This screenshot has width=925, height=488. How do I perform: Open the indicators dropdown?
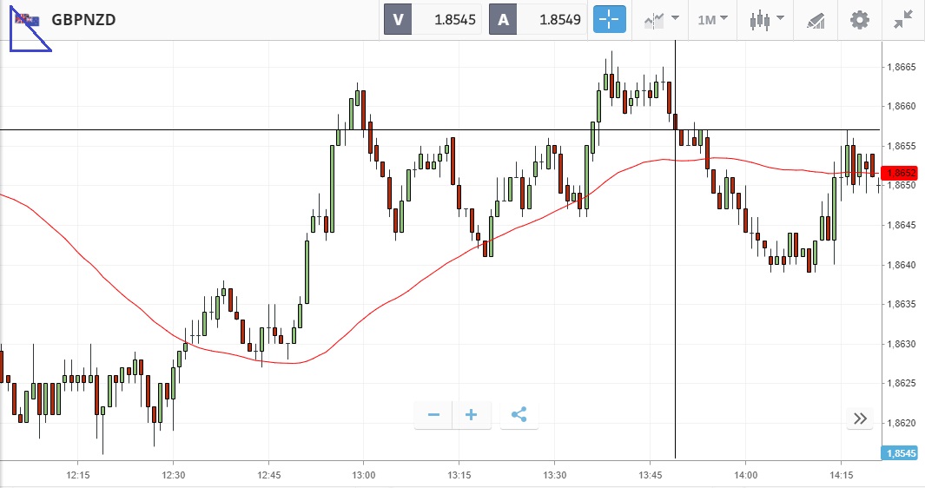pyautogui.click(x=661, y=19)
